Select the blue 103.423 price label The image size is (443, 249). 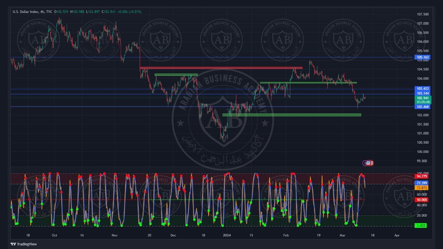pos(423,89)
